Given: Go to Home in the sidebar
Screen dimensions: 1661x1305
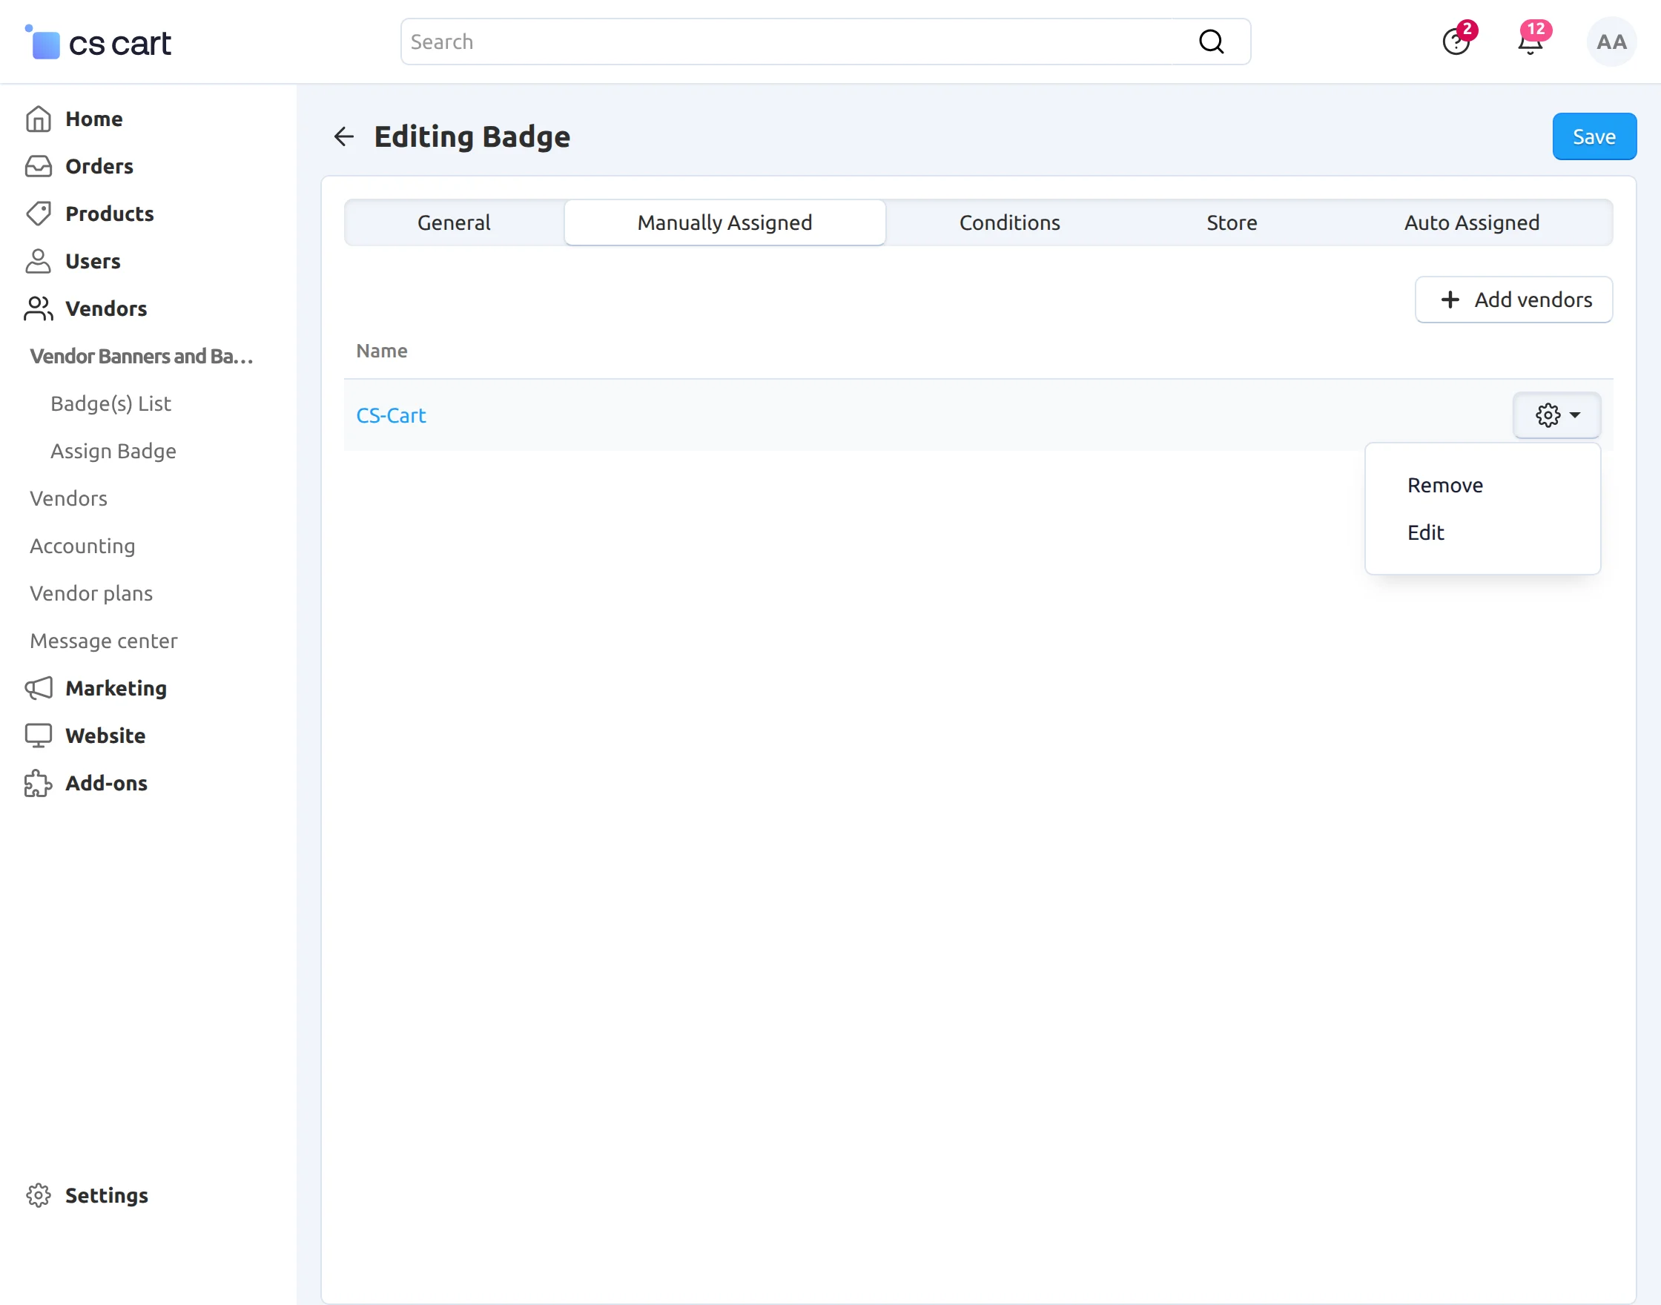Looking at the screenshot, I should 93,119.
